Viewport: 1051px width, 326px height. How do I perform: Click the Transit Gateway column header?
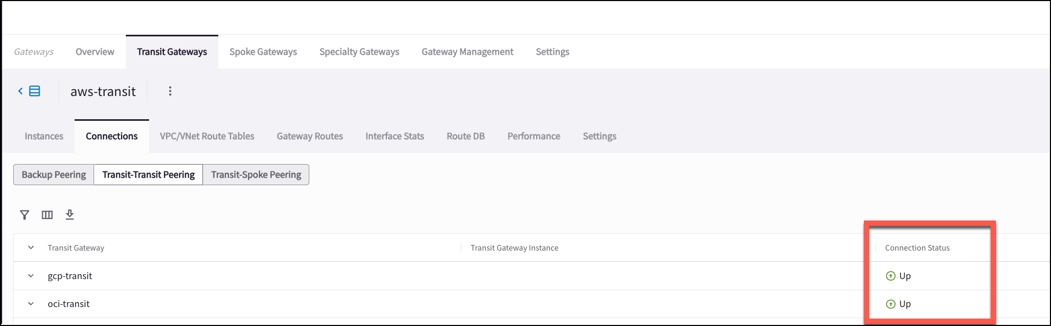click(75, 247)
